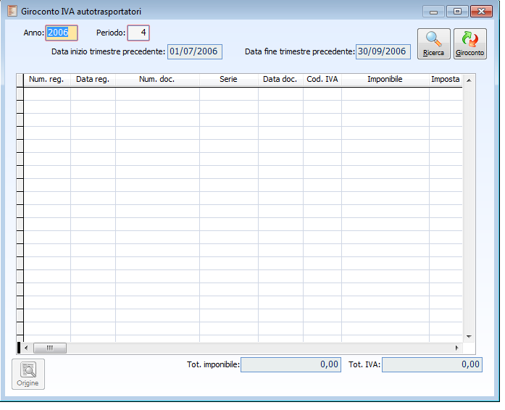
Task: Sort by Num. reg. column header
Action: pos(46,80)
